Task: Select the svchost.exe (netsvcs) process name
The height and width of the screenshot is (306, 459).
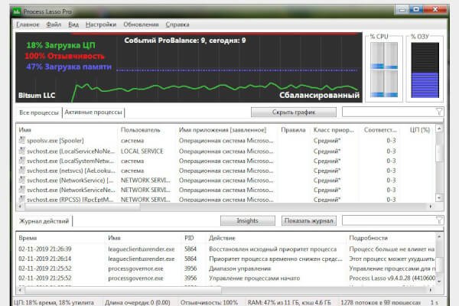Action: coord(71,171)
